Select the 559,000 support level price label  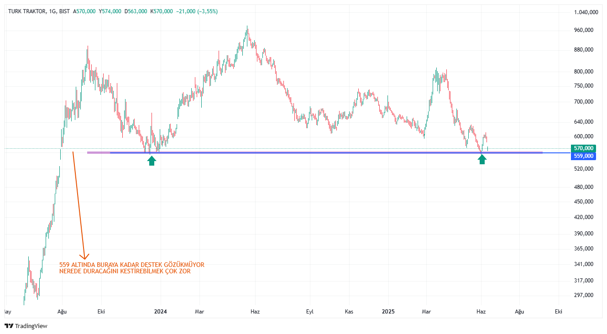[x=584, y=156]
